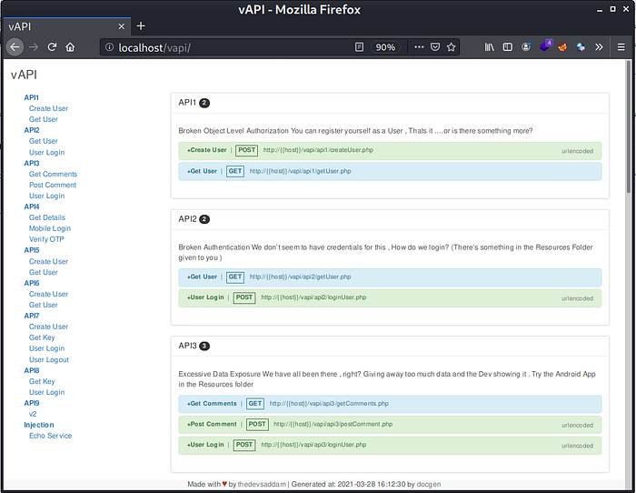
Task: Expand +Create User POST row in API1
Action: click(390, 151)
